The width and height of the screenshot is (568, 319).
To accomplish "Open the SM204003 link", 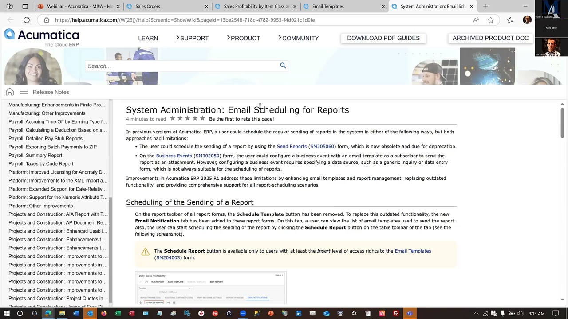I will 168,257.
